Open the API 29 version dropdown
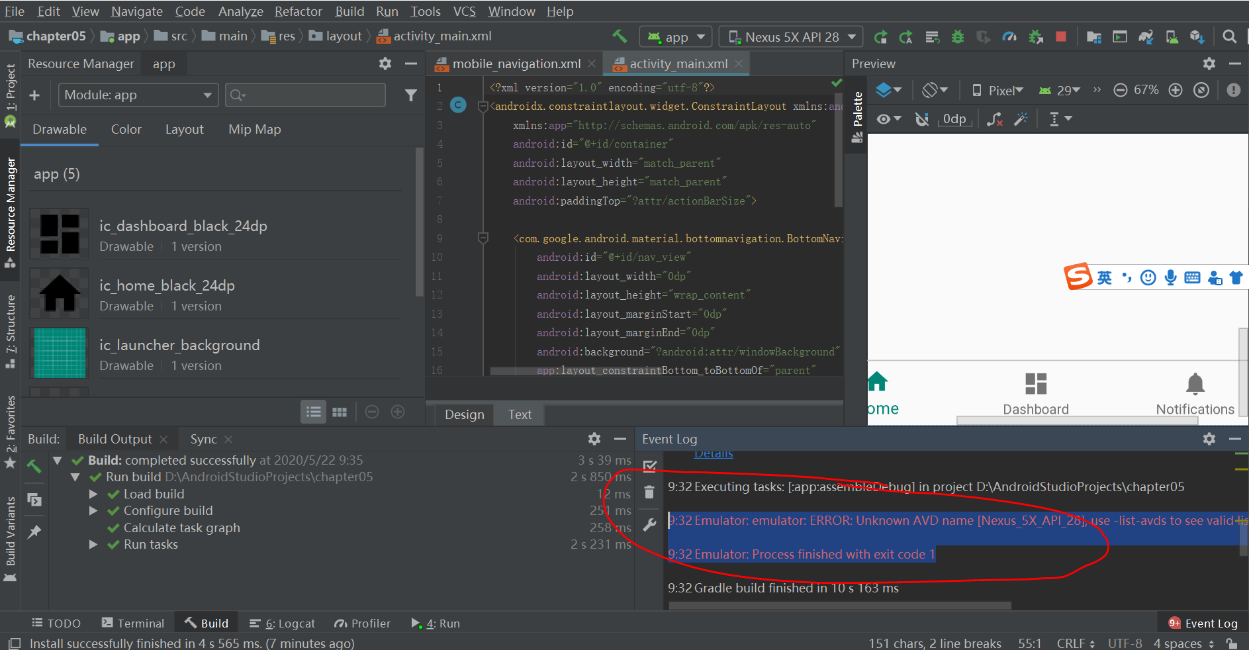The image size is (1249, 650). tap(1059, 91)
